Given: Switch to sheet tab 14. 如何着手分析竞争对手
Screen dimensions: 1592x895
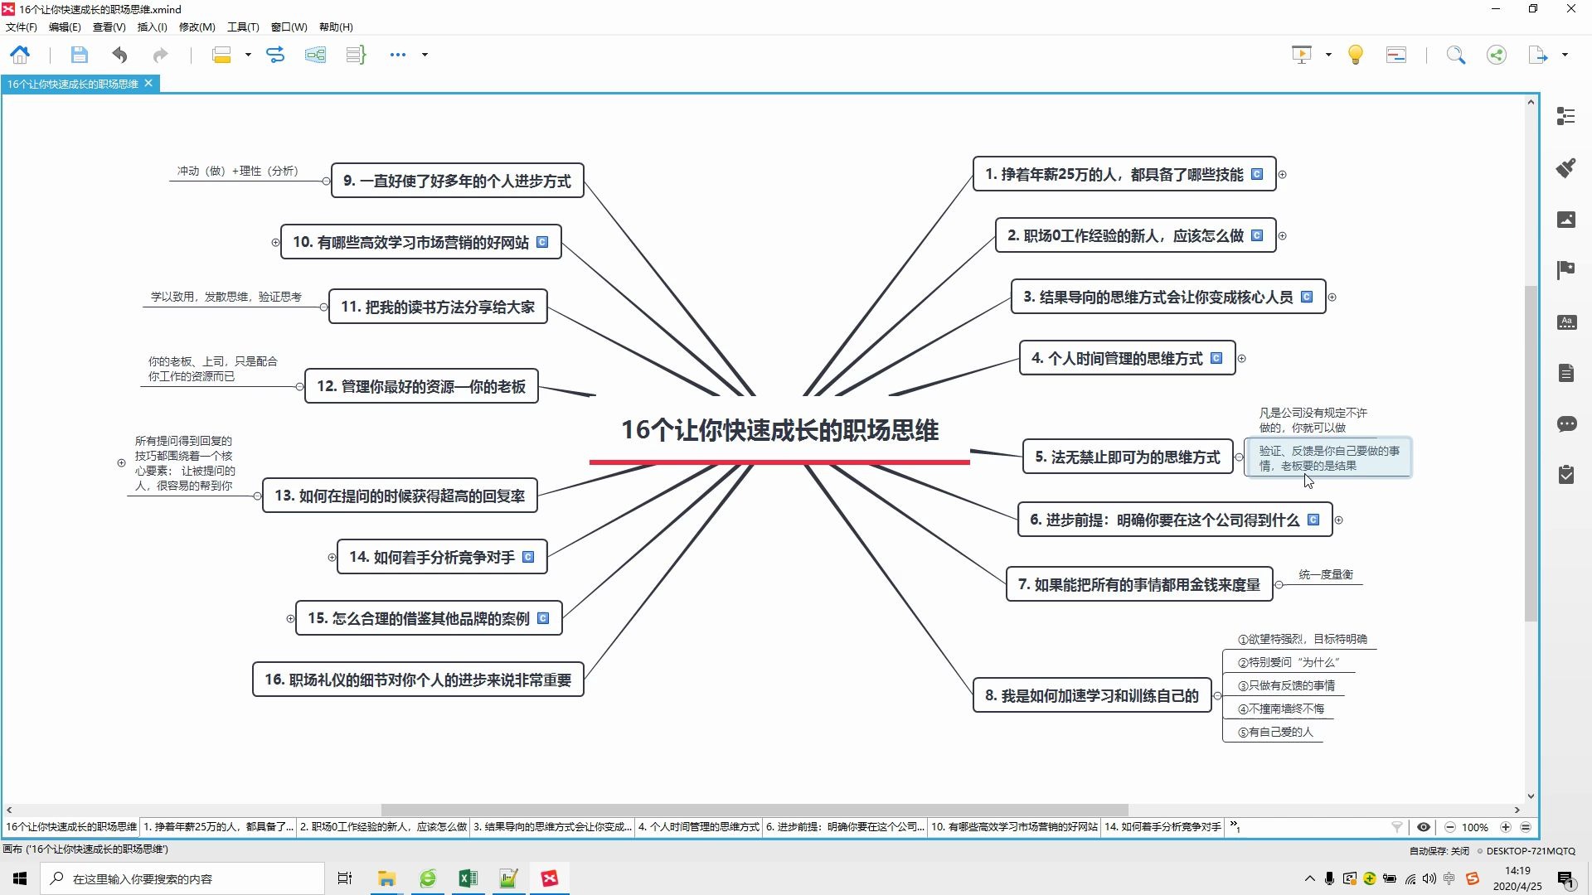Looking at the screenshot, I should point(1162,827).
